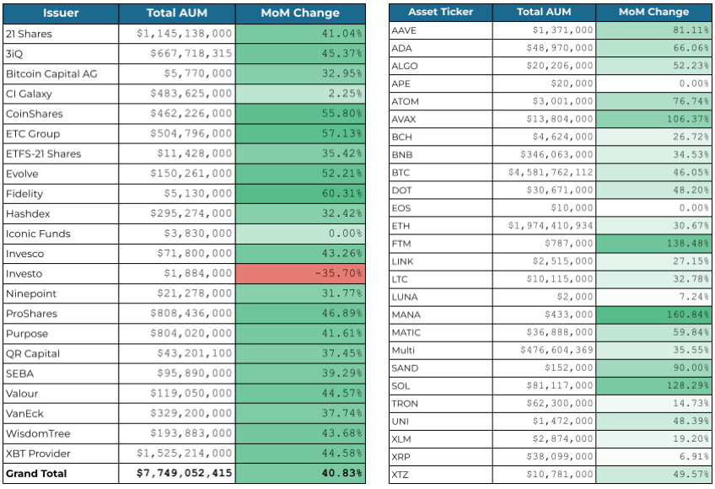Screen dimensions: 715x489
Task: Click the $7,749,052,415 grand total AUM
Action: click(x=177, y=474)
